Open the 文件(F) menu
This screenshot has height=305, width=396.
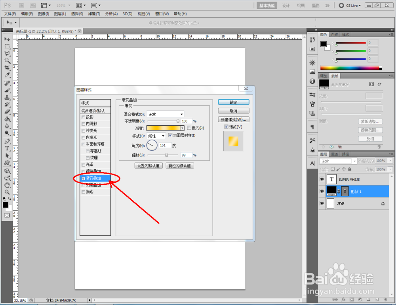(x=10, y=14)
